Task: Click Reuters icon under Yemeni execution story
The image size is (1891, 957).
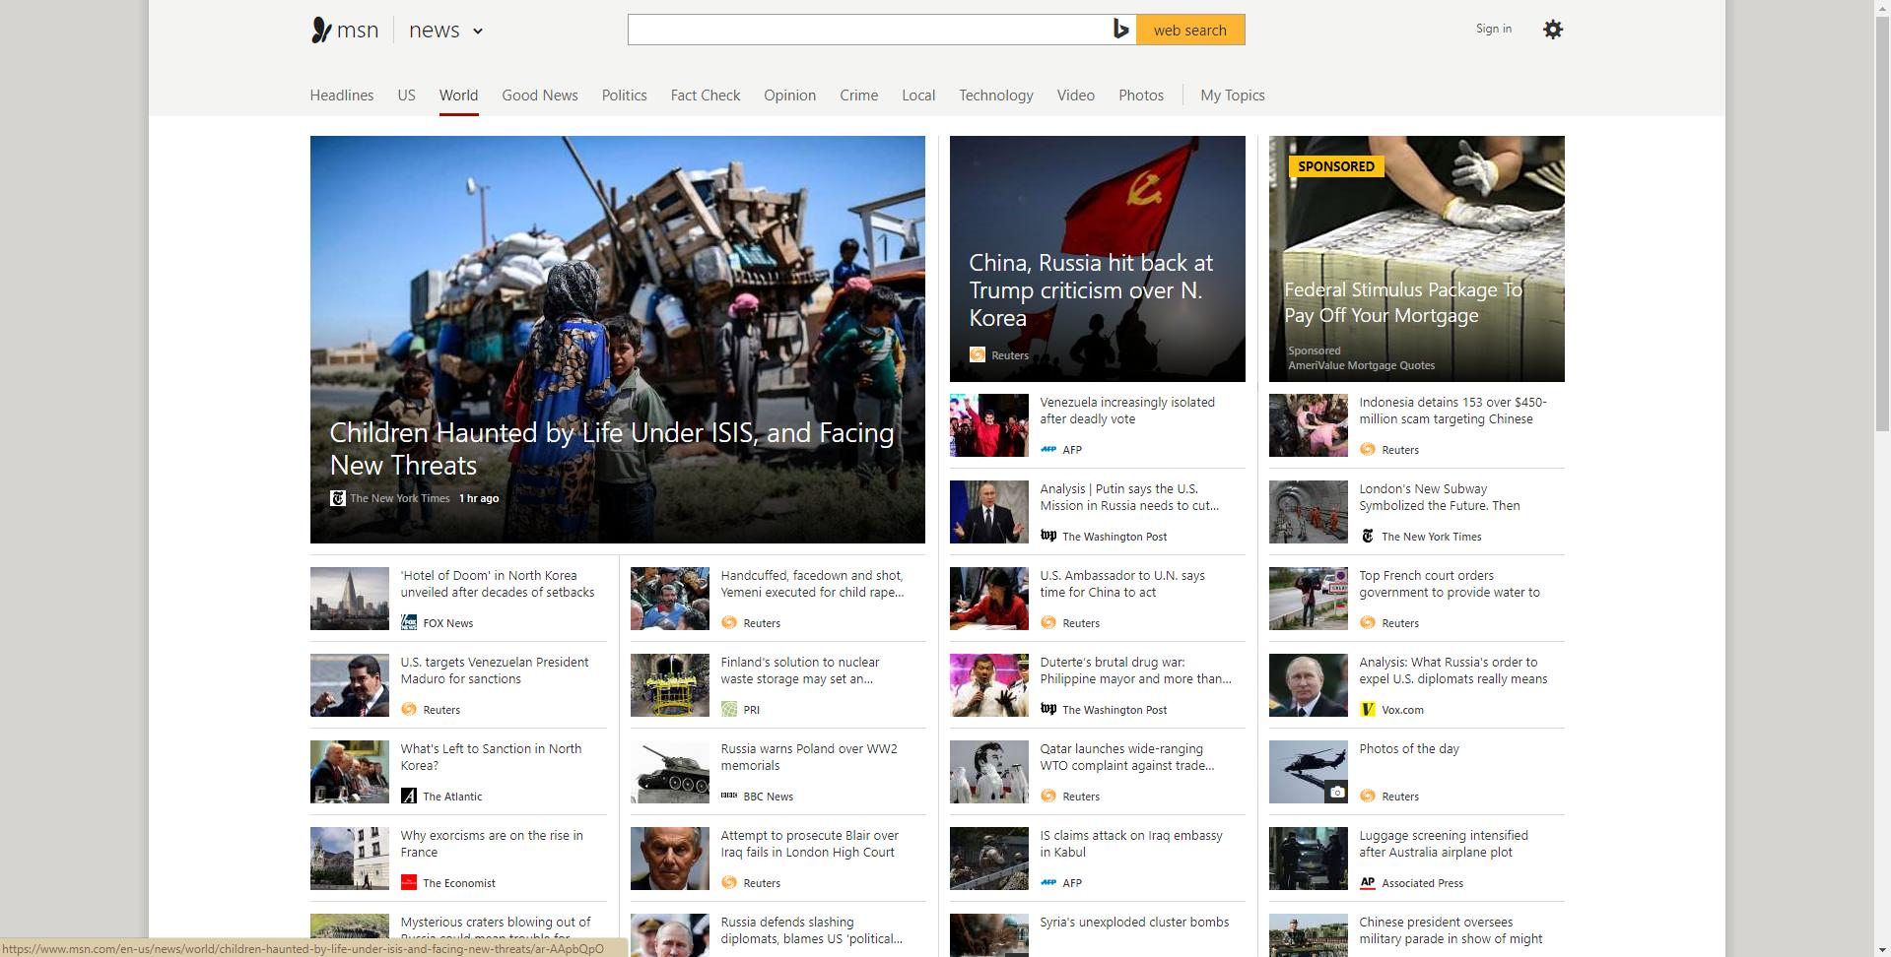Action: (x=729, y=622)
